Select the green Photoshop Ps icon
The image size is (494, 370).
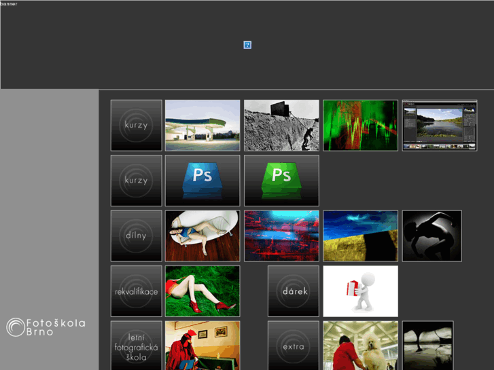281,181
